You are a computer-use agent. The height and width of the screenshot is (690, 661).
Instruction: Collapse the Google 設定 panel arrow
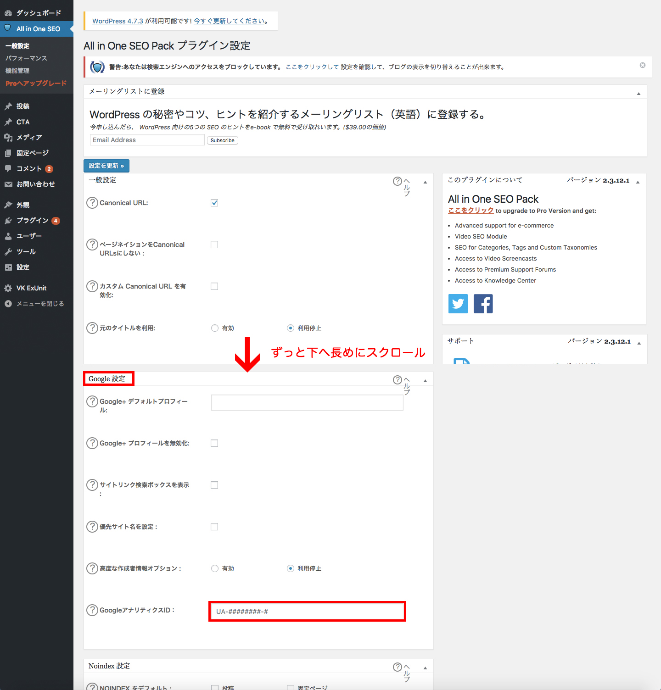(x=425, y=381)
